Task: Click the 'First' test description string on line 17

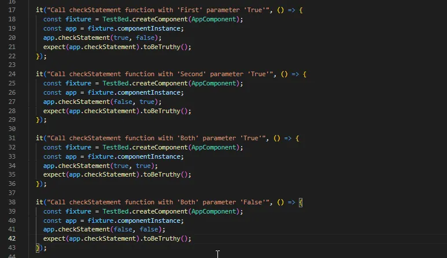Action: coord(158,10)
